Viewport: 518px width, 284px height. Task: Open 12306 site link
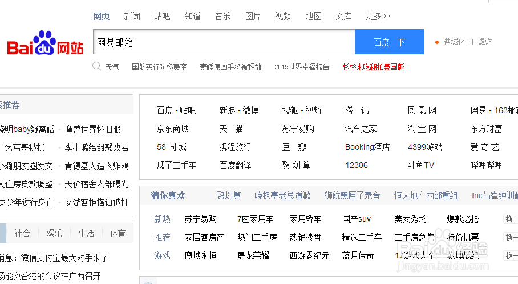(x=357, y=165)
